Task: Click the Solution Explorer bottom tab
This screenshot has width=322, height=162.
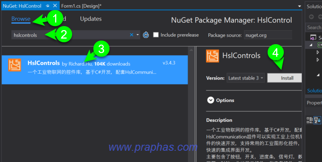Action: [314, 90]
